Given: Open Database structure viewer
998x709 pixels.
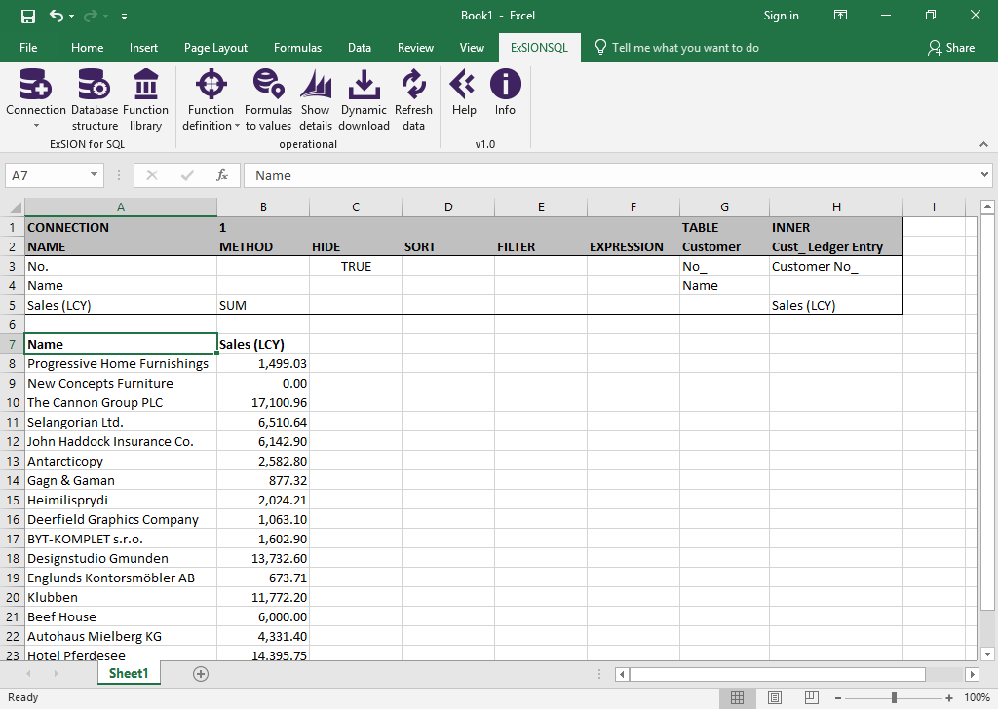Looking at the screenshot, I should (x=95, y=100).
